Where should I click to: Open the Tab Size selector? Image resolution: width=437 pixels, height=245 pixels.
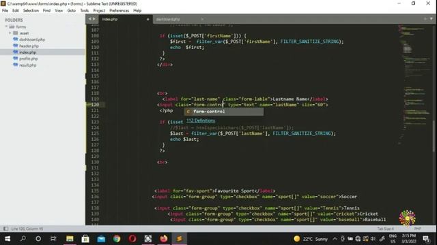[x=385, y=229]
